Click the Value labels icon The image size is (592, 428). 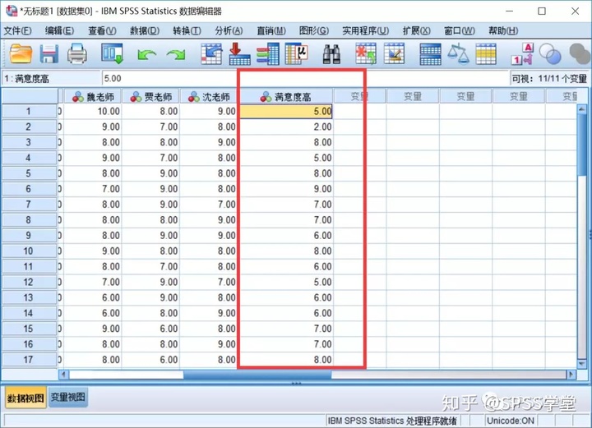tap(523, 54)
